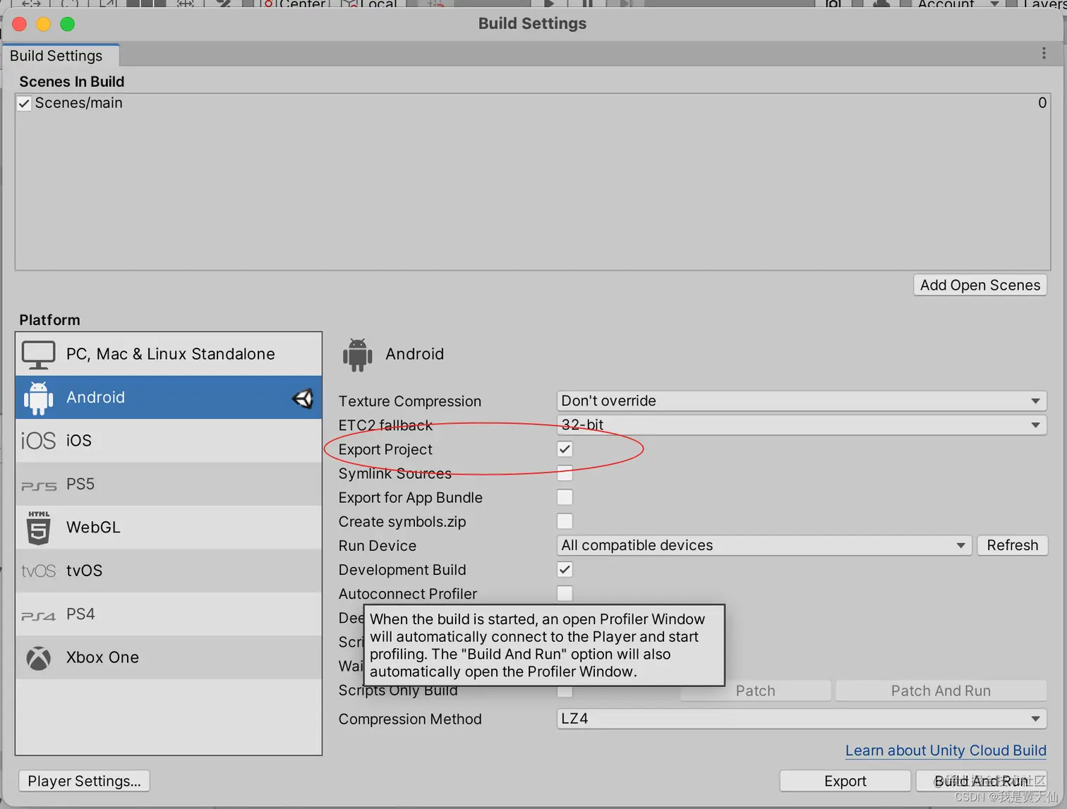The height and width of the screenshot is (809, 1067).
Task: Select the Xbox One platform row
Action: (x=169, y=657)
